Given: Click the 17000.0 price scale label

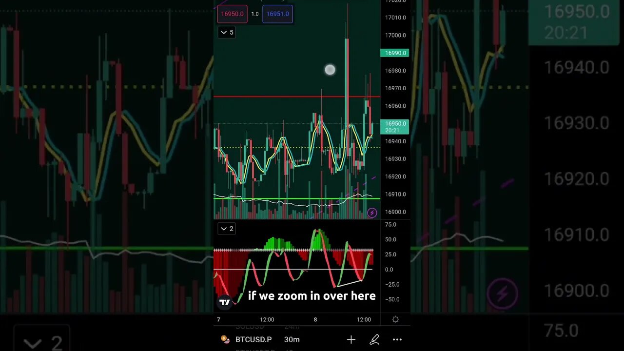Looking at the screenshot, I should click(x=395, y=35).
